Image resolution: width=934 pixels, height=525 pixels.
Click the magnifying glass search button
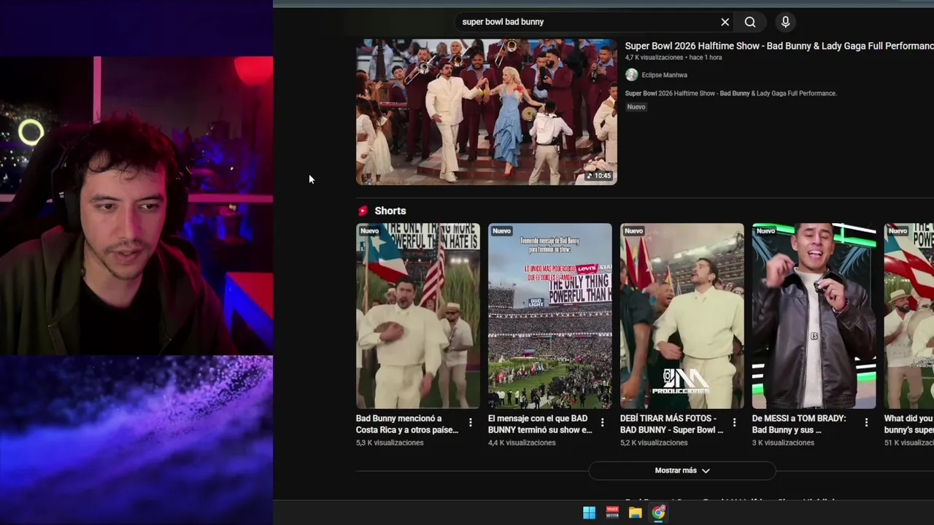pyautogui.click(x=750, y=22)
